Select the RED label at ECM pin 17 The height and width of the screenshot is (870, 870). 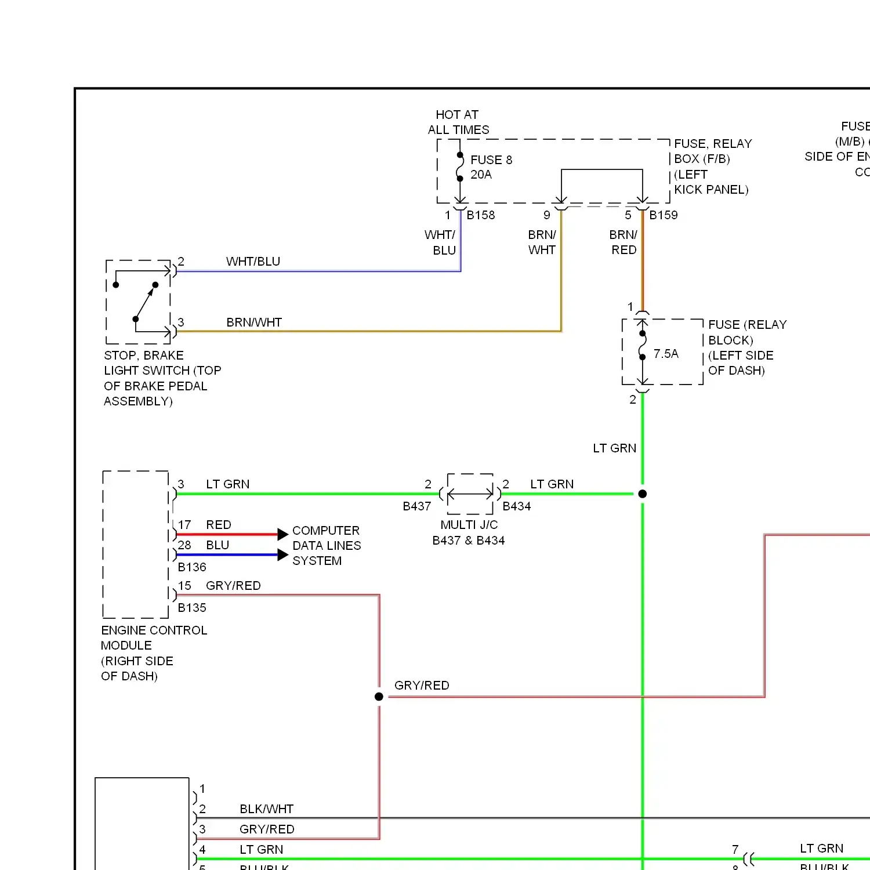[x=219, y=525]
